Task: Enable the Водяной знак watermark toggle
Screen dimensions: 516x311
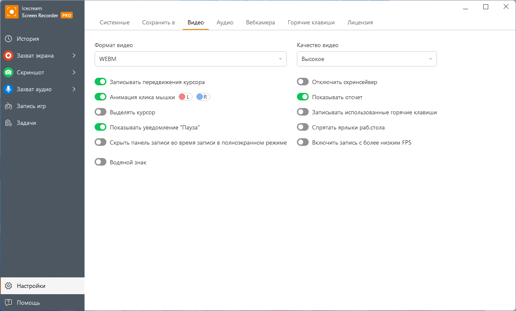Action: point(101,162)
